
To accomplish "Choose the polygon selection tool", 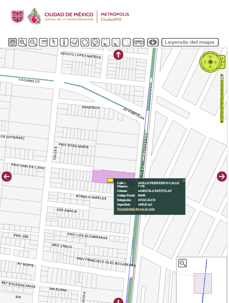I will [126, 42].
